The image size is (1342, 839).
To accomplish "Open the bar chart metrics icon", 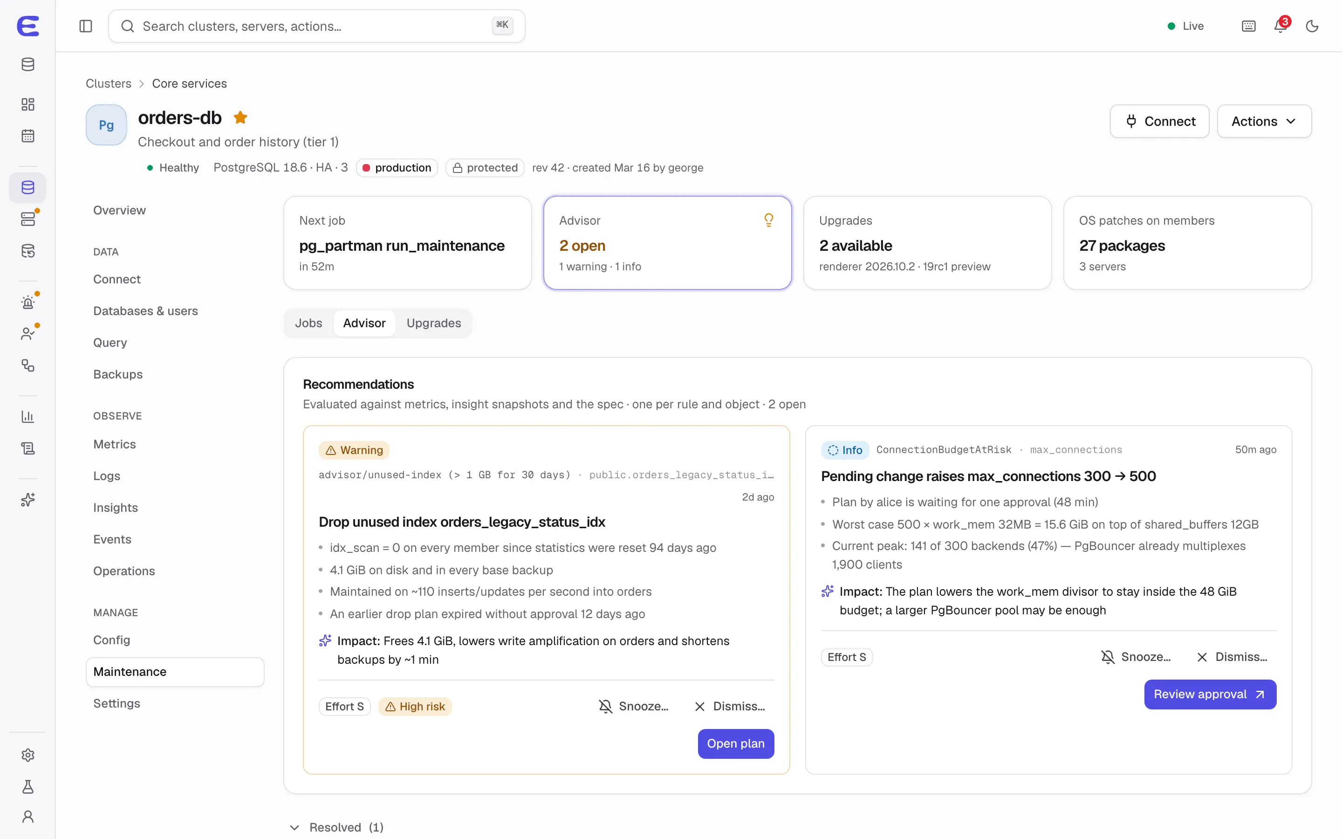I will pyautogui.click(x=28, y=417).
